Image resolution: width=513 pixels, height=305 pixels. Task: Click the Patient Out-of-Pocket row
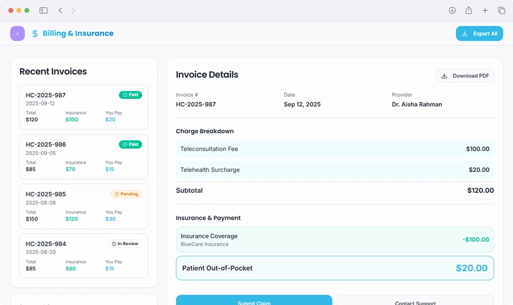pyautogui.click(x=335, y=268)
